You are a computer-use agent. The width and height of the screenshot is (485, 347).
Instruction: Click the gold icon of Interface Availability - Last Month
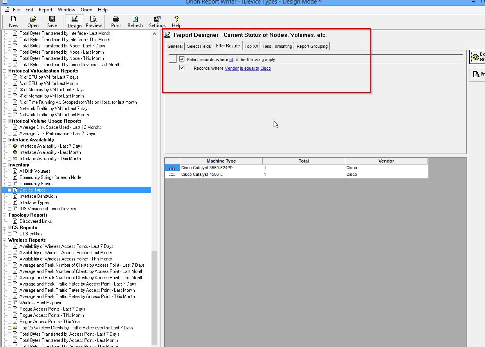pyautogui.click(x=15, y=152)
